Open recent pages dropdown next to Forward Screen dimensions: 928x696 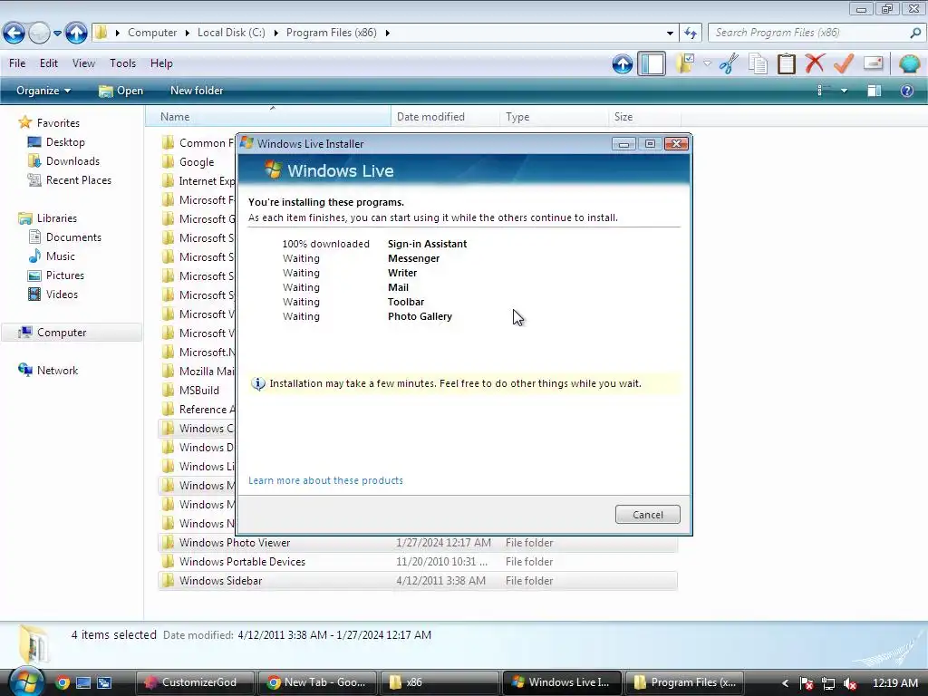click(57, 34)
